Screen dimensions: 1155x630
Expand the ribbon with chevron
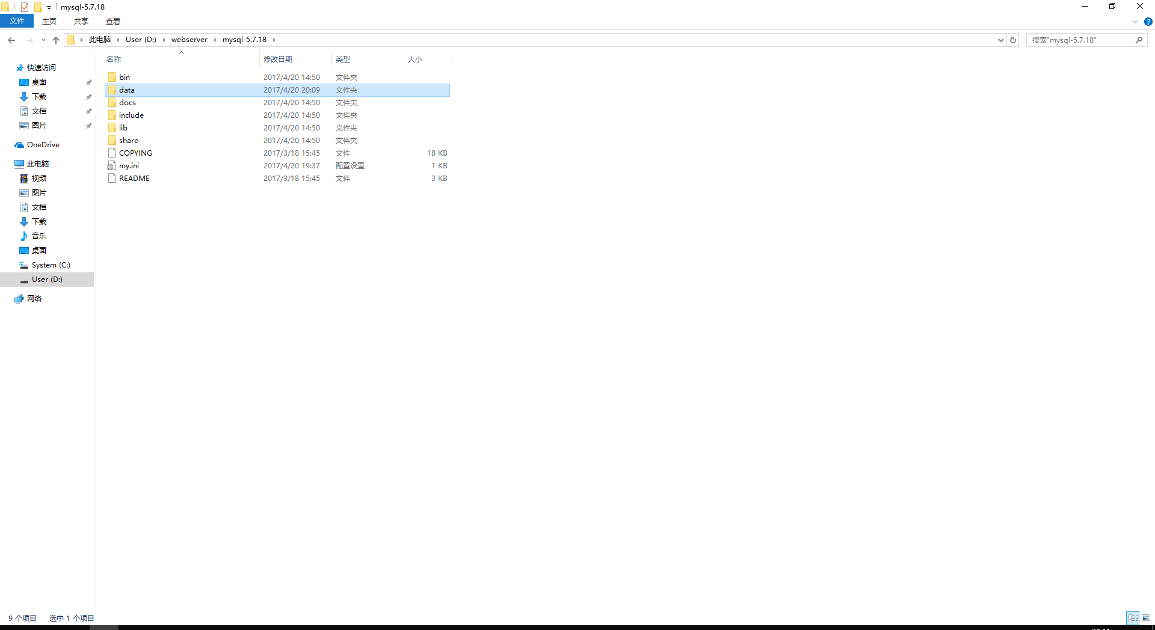tap(1135, 22)
